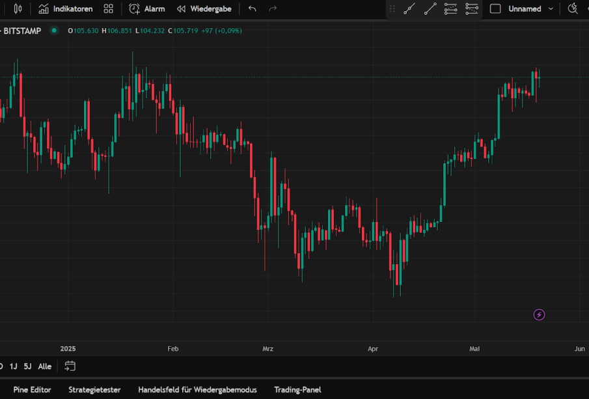
Task: Select the ray line drawing tool
Action: [430, 9]
